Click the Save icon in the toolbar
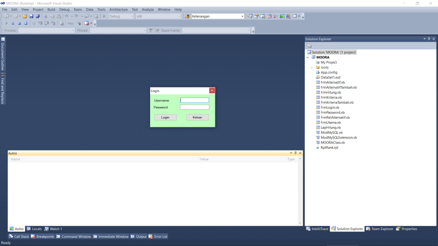 point(31,16)
